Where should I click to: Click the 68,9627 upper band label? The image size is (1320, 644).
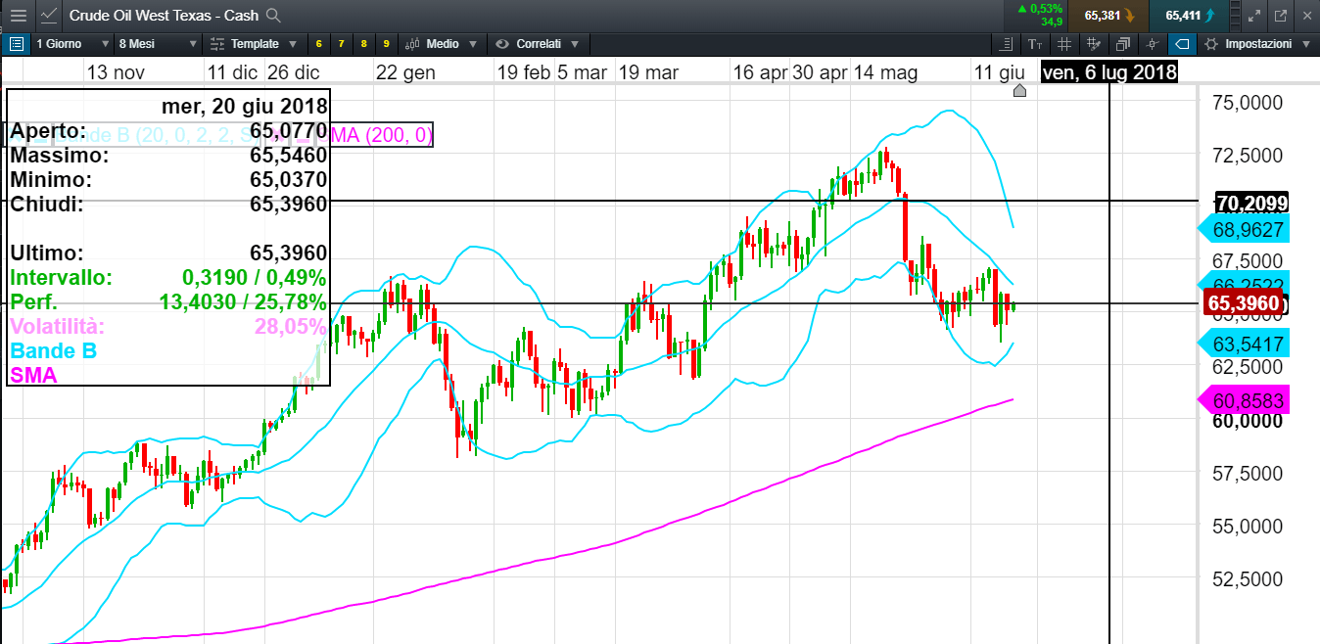pos(1245,230)
